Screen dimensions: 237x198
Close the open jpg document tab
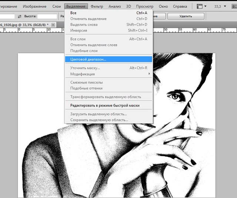point(53,25)
